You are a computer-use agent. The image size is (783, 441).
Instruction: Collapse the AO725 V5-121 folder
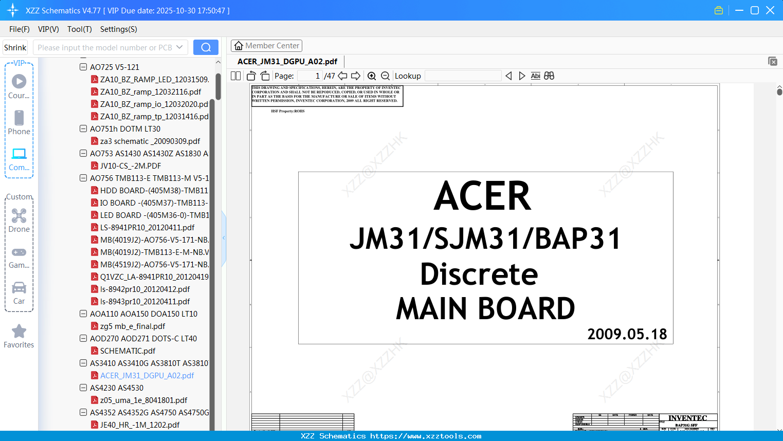click(x=83, y=67)
